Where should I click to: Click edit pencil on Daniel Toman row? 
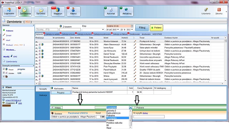[135, 54]
